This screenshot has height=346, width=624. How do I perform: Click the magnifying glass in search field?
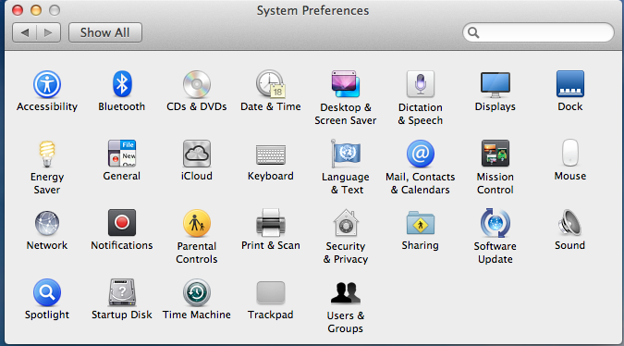473,32
